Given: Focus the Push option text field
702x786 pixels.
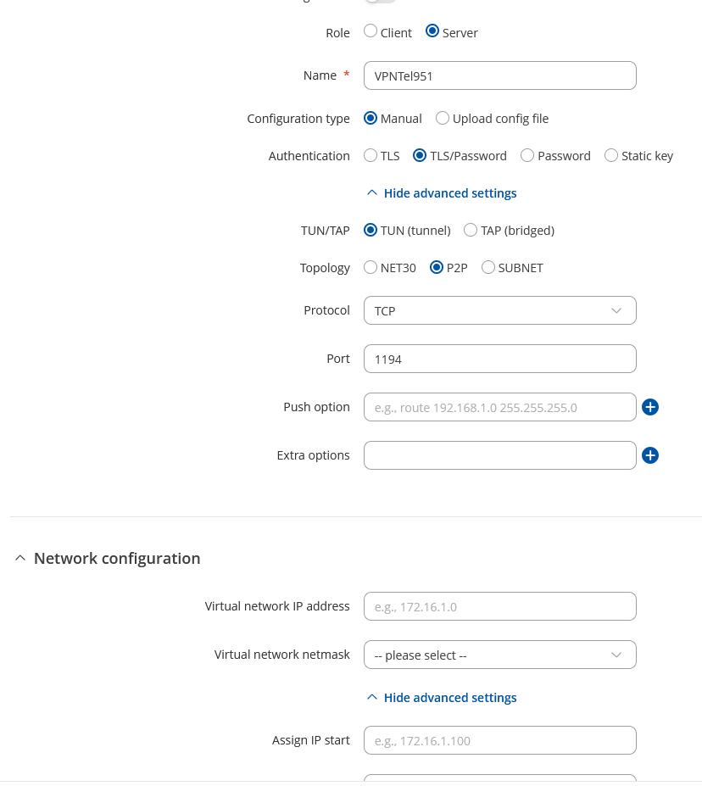Looking at the screenshot, I should click(499, 407).
